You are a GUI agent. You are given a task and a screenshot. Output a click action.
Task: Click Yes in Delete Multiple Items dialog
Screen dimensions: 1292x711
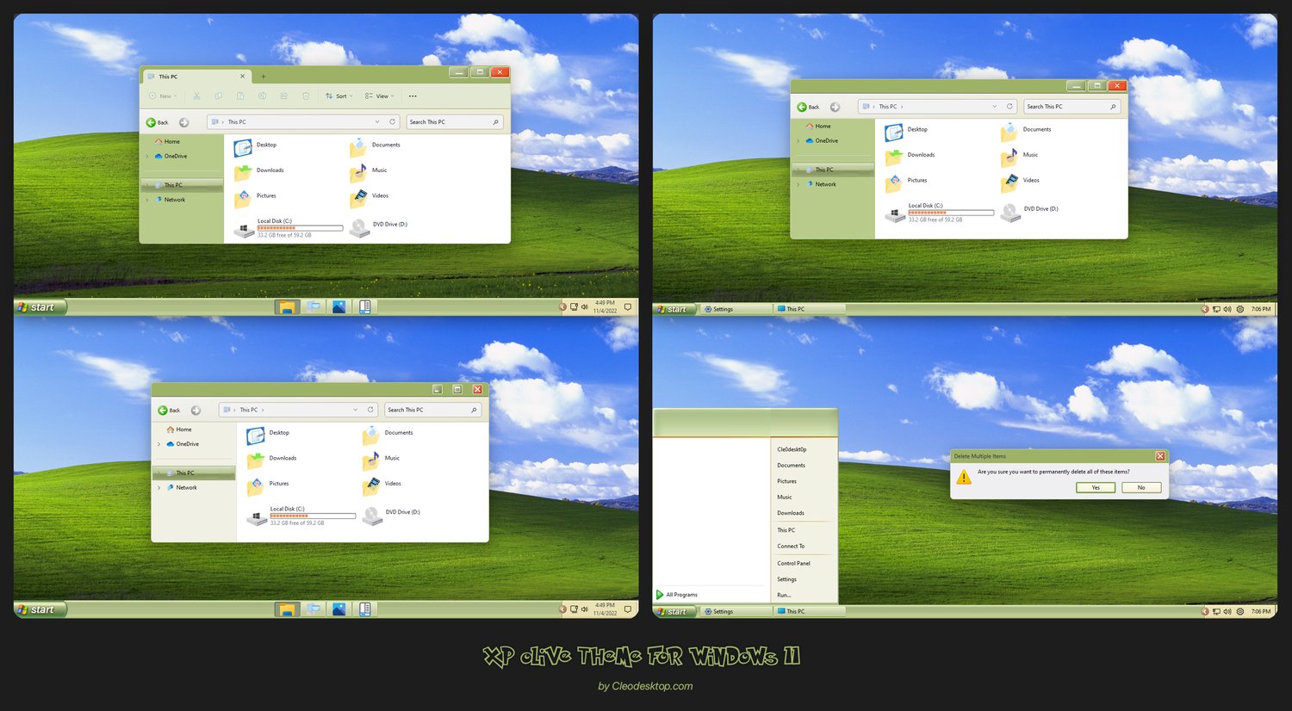[1096, 487]
